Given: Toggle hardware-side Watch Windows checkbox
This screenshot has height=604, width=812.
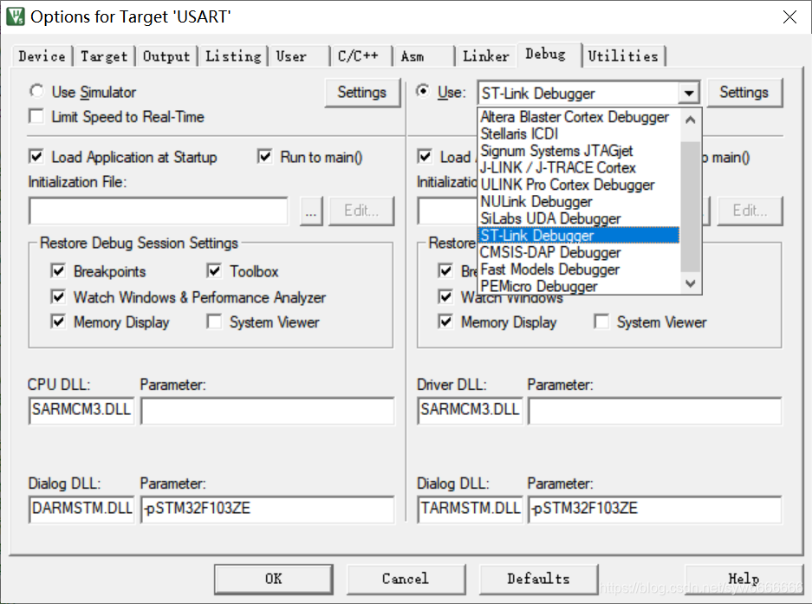Looking at the screenshot, I should click(445, 297).
